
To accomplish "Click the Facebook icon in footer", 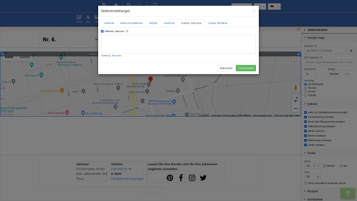I will pos(181,178).
